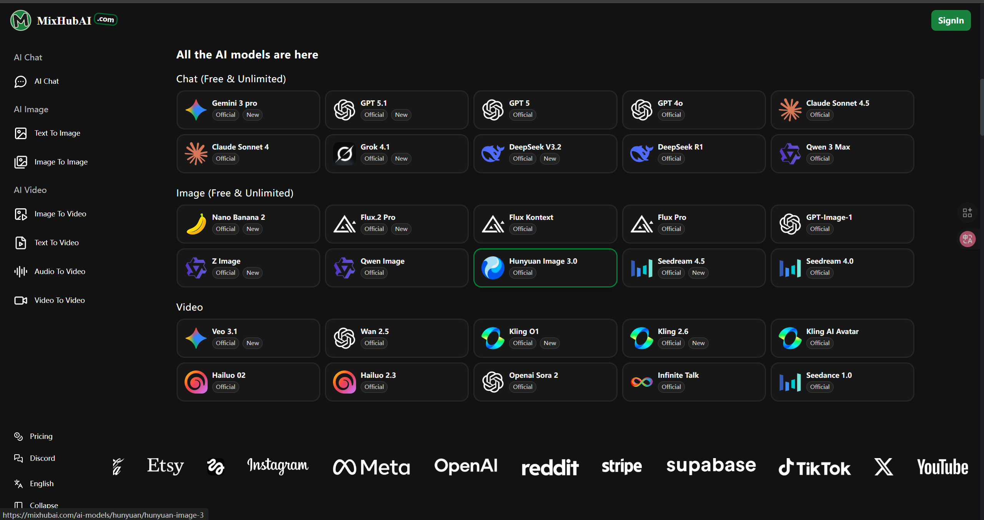Image resolution: width=984 pixels, height=520 pixels.
Task: Click the QR grid icon on right edge
Action: coord(967,213)
